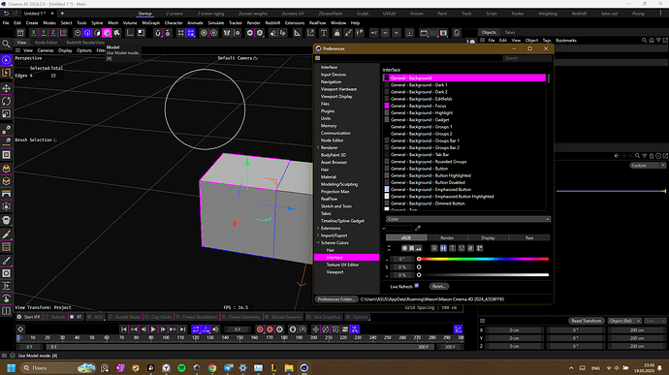Expand the Import/Export preferences category

[x=318, y=235]
